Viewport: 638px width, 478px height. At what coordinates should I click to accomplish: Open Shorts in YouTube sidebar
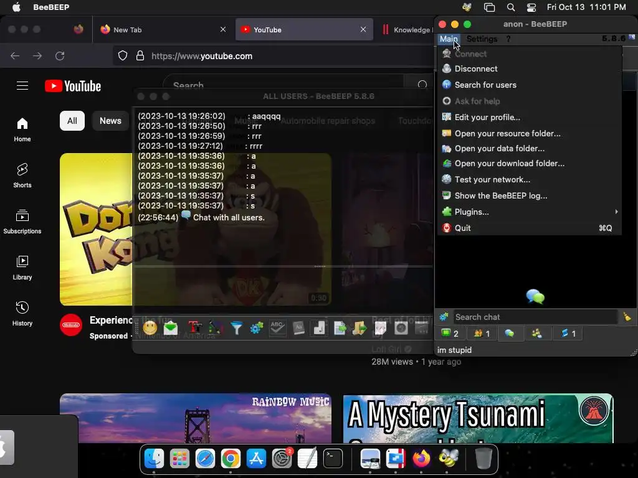tap(22, 176)
